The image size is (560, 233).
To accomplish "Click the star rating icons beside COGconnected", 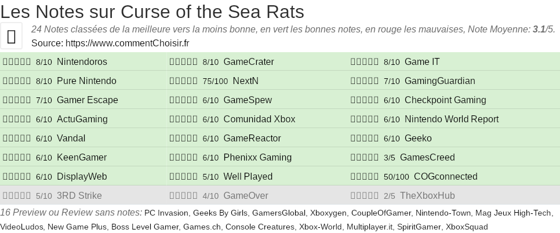I will 365,177.
